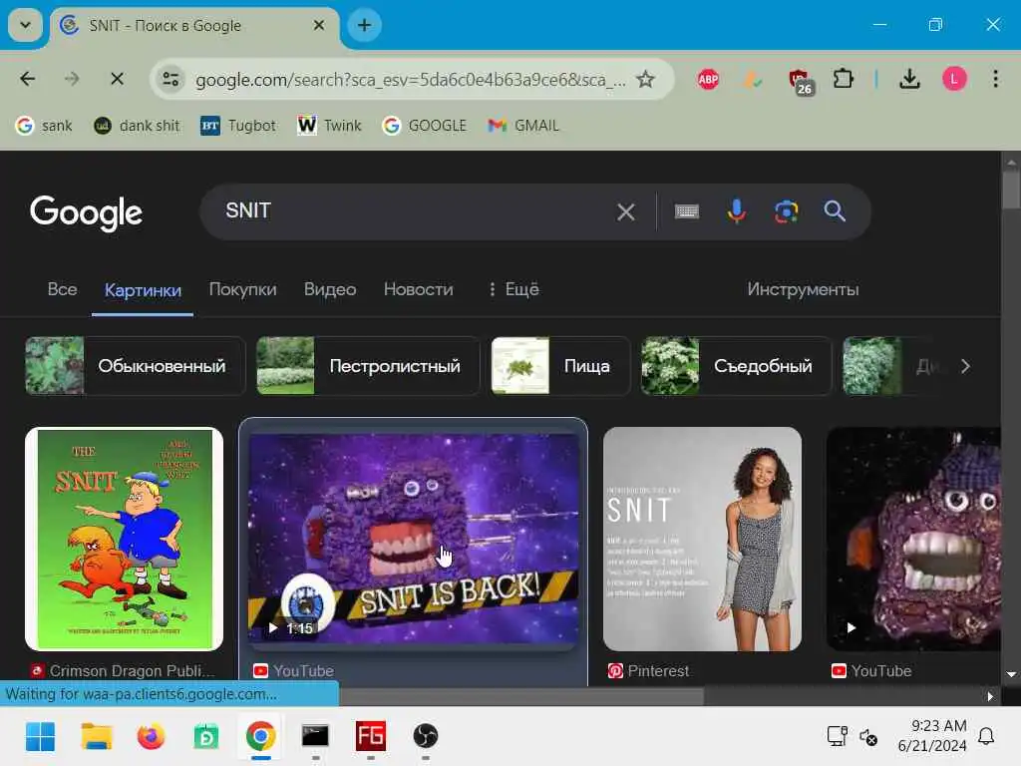This screenshot has height=766, width=1021.
Task: Open the terminal window in taskbar
Action: [315, 737]
